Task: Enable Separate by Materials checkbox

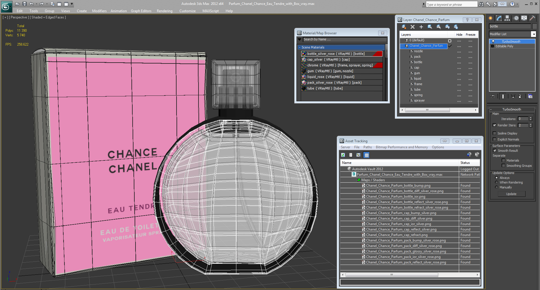Action: click(504, 160)
